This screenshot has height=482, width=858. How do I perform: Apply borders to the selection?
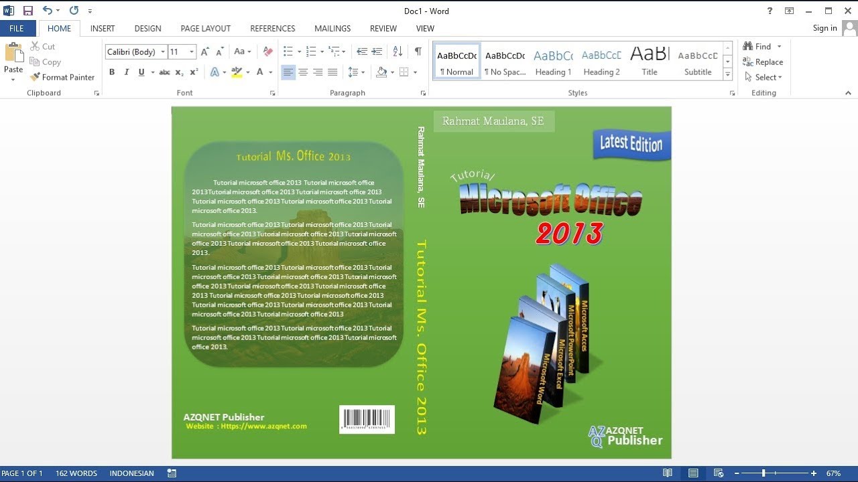(404, 72)
